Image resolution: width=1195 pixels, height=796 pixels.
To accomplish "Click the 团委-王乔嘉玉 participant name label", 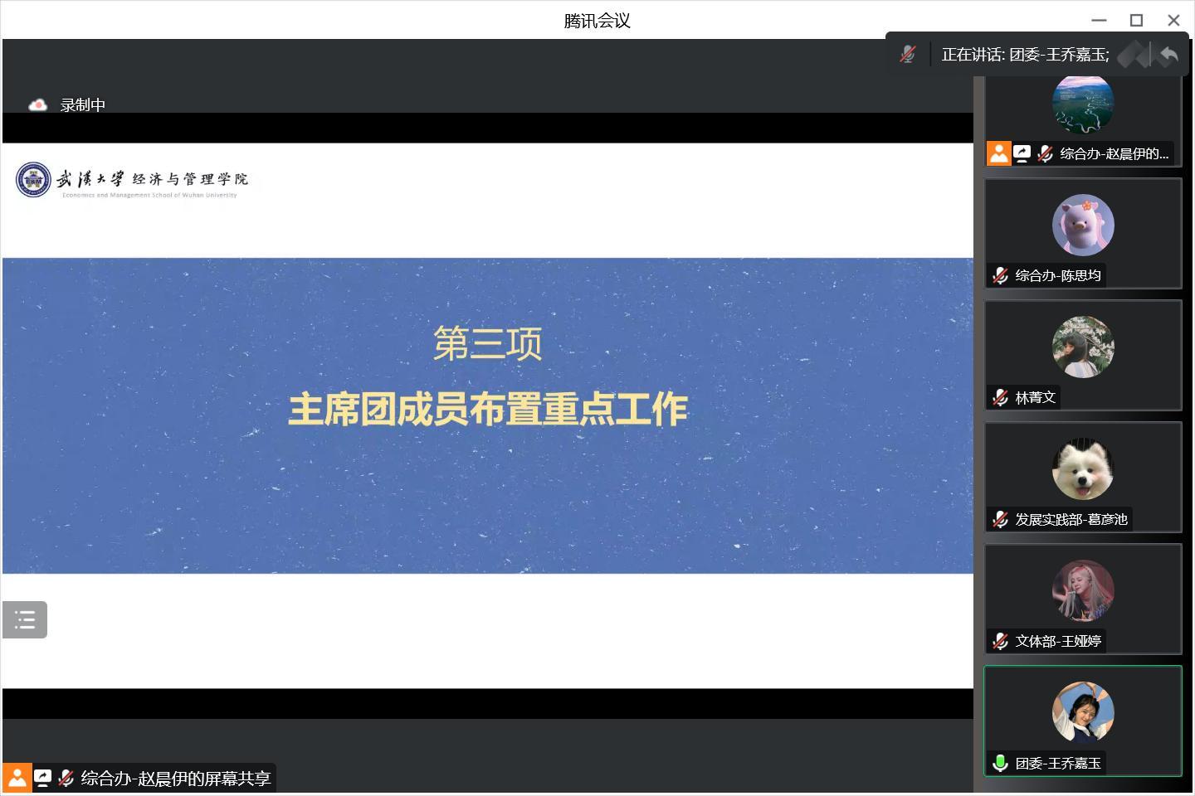I will (x=1058, y=763).
